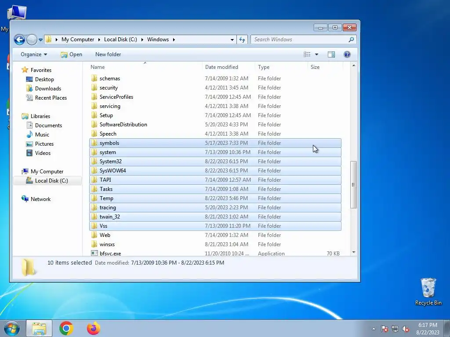Click the scrollbar down arrow
This screenshot has height=337, width=450.
[354, 252]
